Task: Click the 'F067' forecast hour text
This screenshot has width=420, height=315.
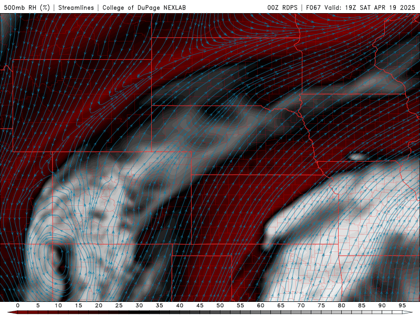Action: [313, 7]
